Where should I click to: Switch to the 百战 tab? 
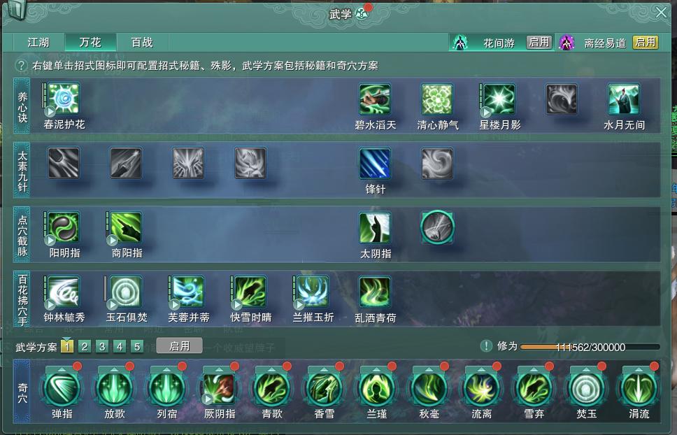tap(143, 42)
